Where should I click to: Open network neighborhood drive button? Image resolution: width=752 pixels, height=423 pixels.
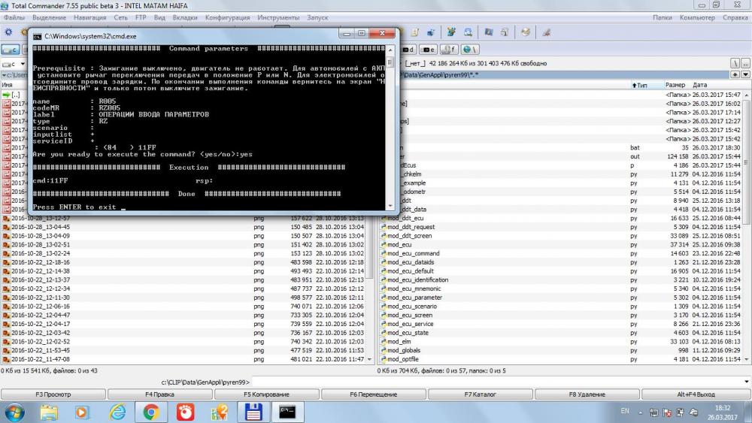pos(469,50)
